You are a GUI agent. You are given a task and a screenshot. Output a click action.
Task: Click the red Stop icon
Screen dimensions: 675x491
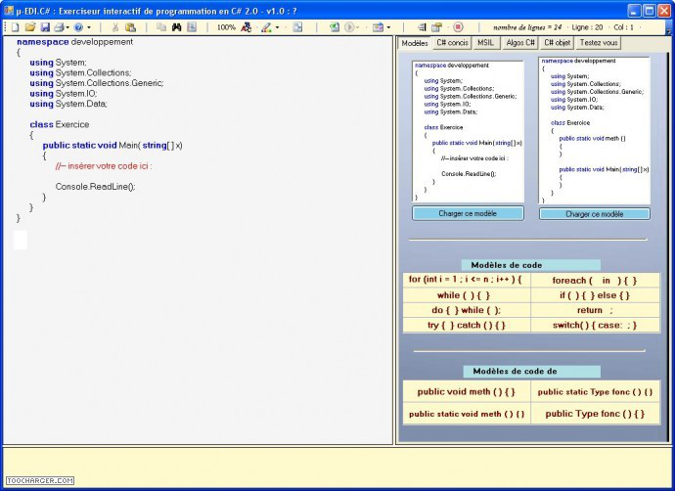[458, 27]
